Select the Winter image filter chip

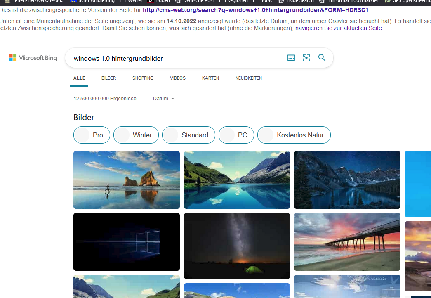(x=136, y=135)
